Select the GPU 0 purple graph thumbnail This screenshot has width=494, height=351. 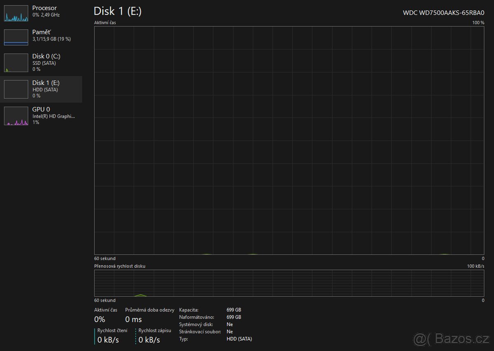coord(16,116)
